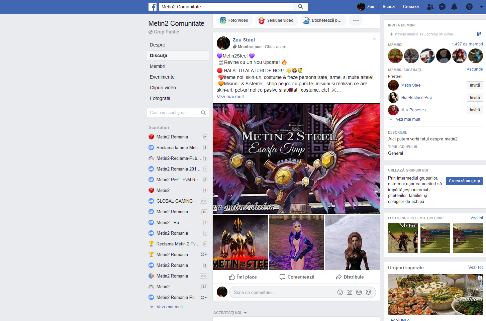Attach a photo with the camera icon
The height and width of the screenshot is (321, 486).
point(350,292)
